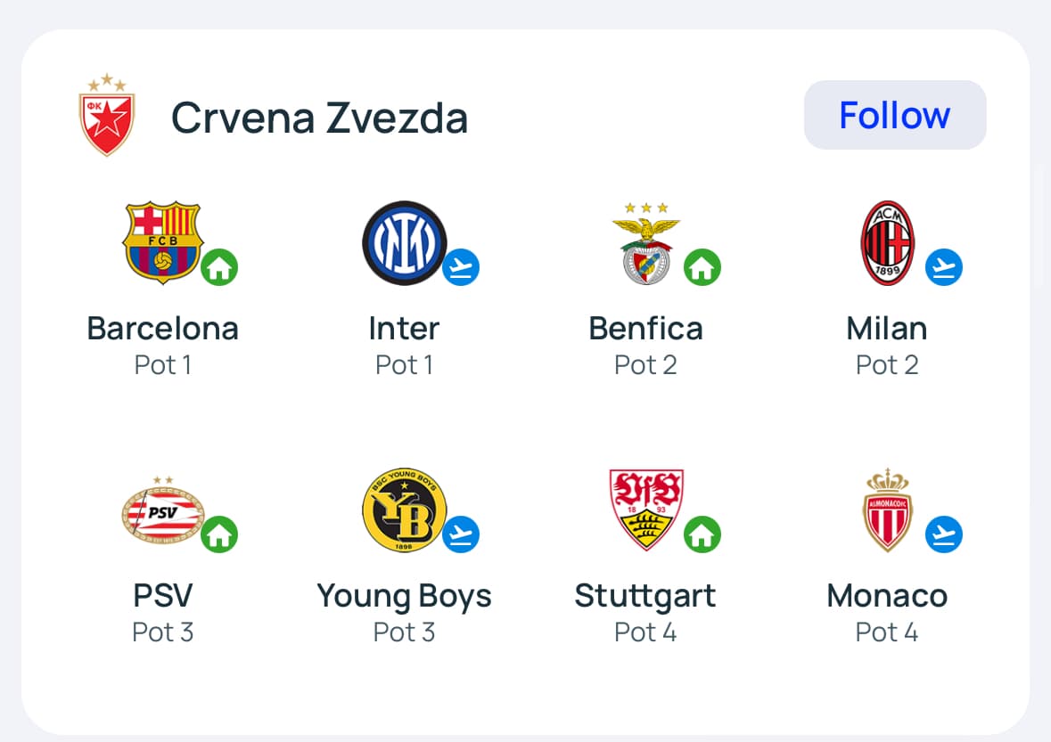Open the Stuttgart club crest
The image size is (1051, 742).
coord(645,510)
